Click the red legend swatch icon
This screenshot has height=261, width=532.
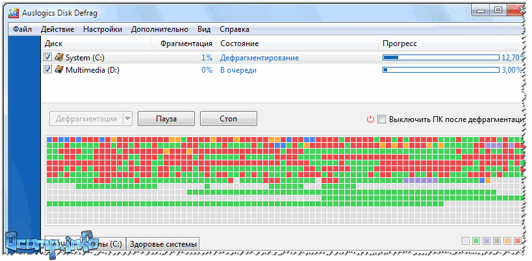point(518,241)
